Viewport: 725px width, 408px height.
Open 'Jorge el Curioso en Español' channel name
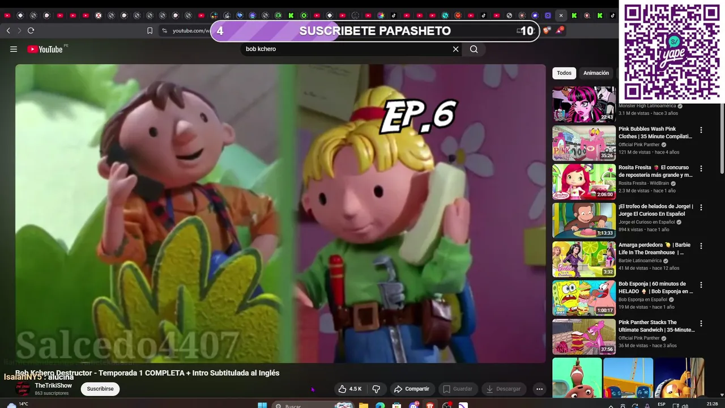(646, 222)
